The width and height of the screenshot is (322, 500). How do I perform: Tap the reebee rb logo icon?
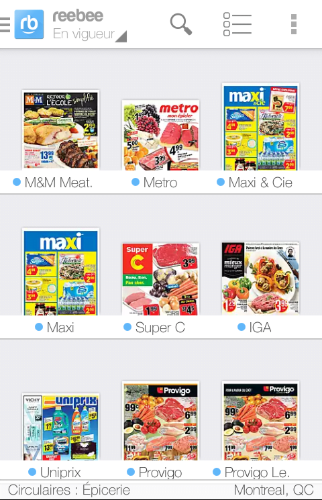click(29, 24)
